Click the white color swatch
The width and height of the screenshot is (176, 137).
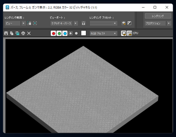tap(84, 33)
